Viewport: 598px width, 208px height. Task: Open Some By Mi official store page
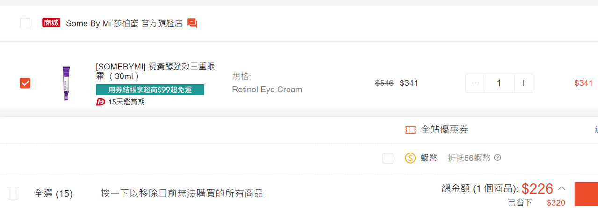point(124,23)
